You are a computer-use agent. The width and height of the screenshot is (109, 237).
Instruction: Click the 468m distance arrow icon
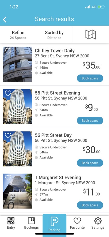coord(36,68)
